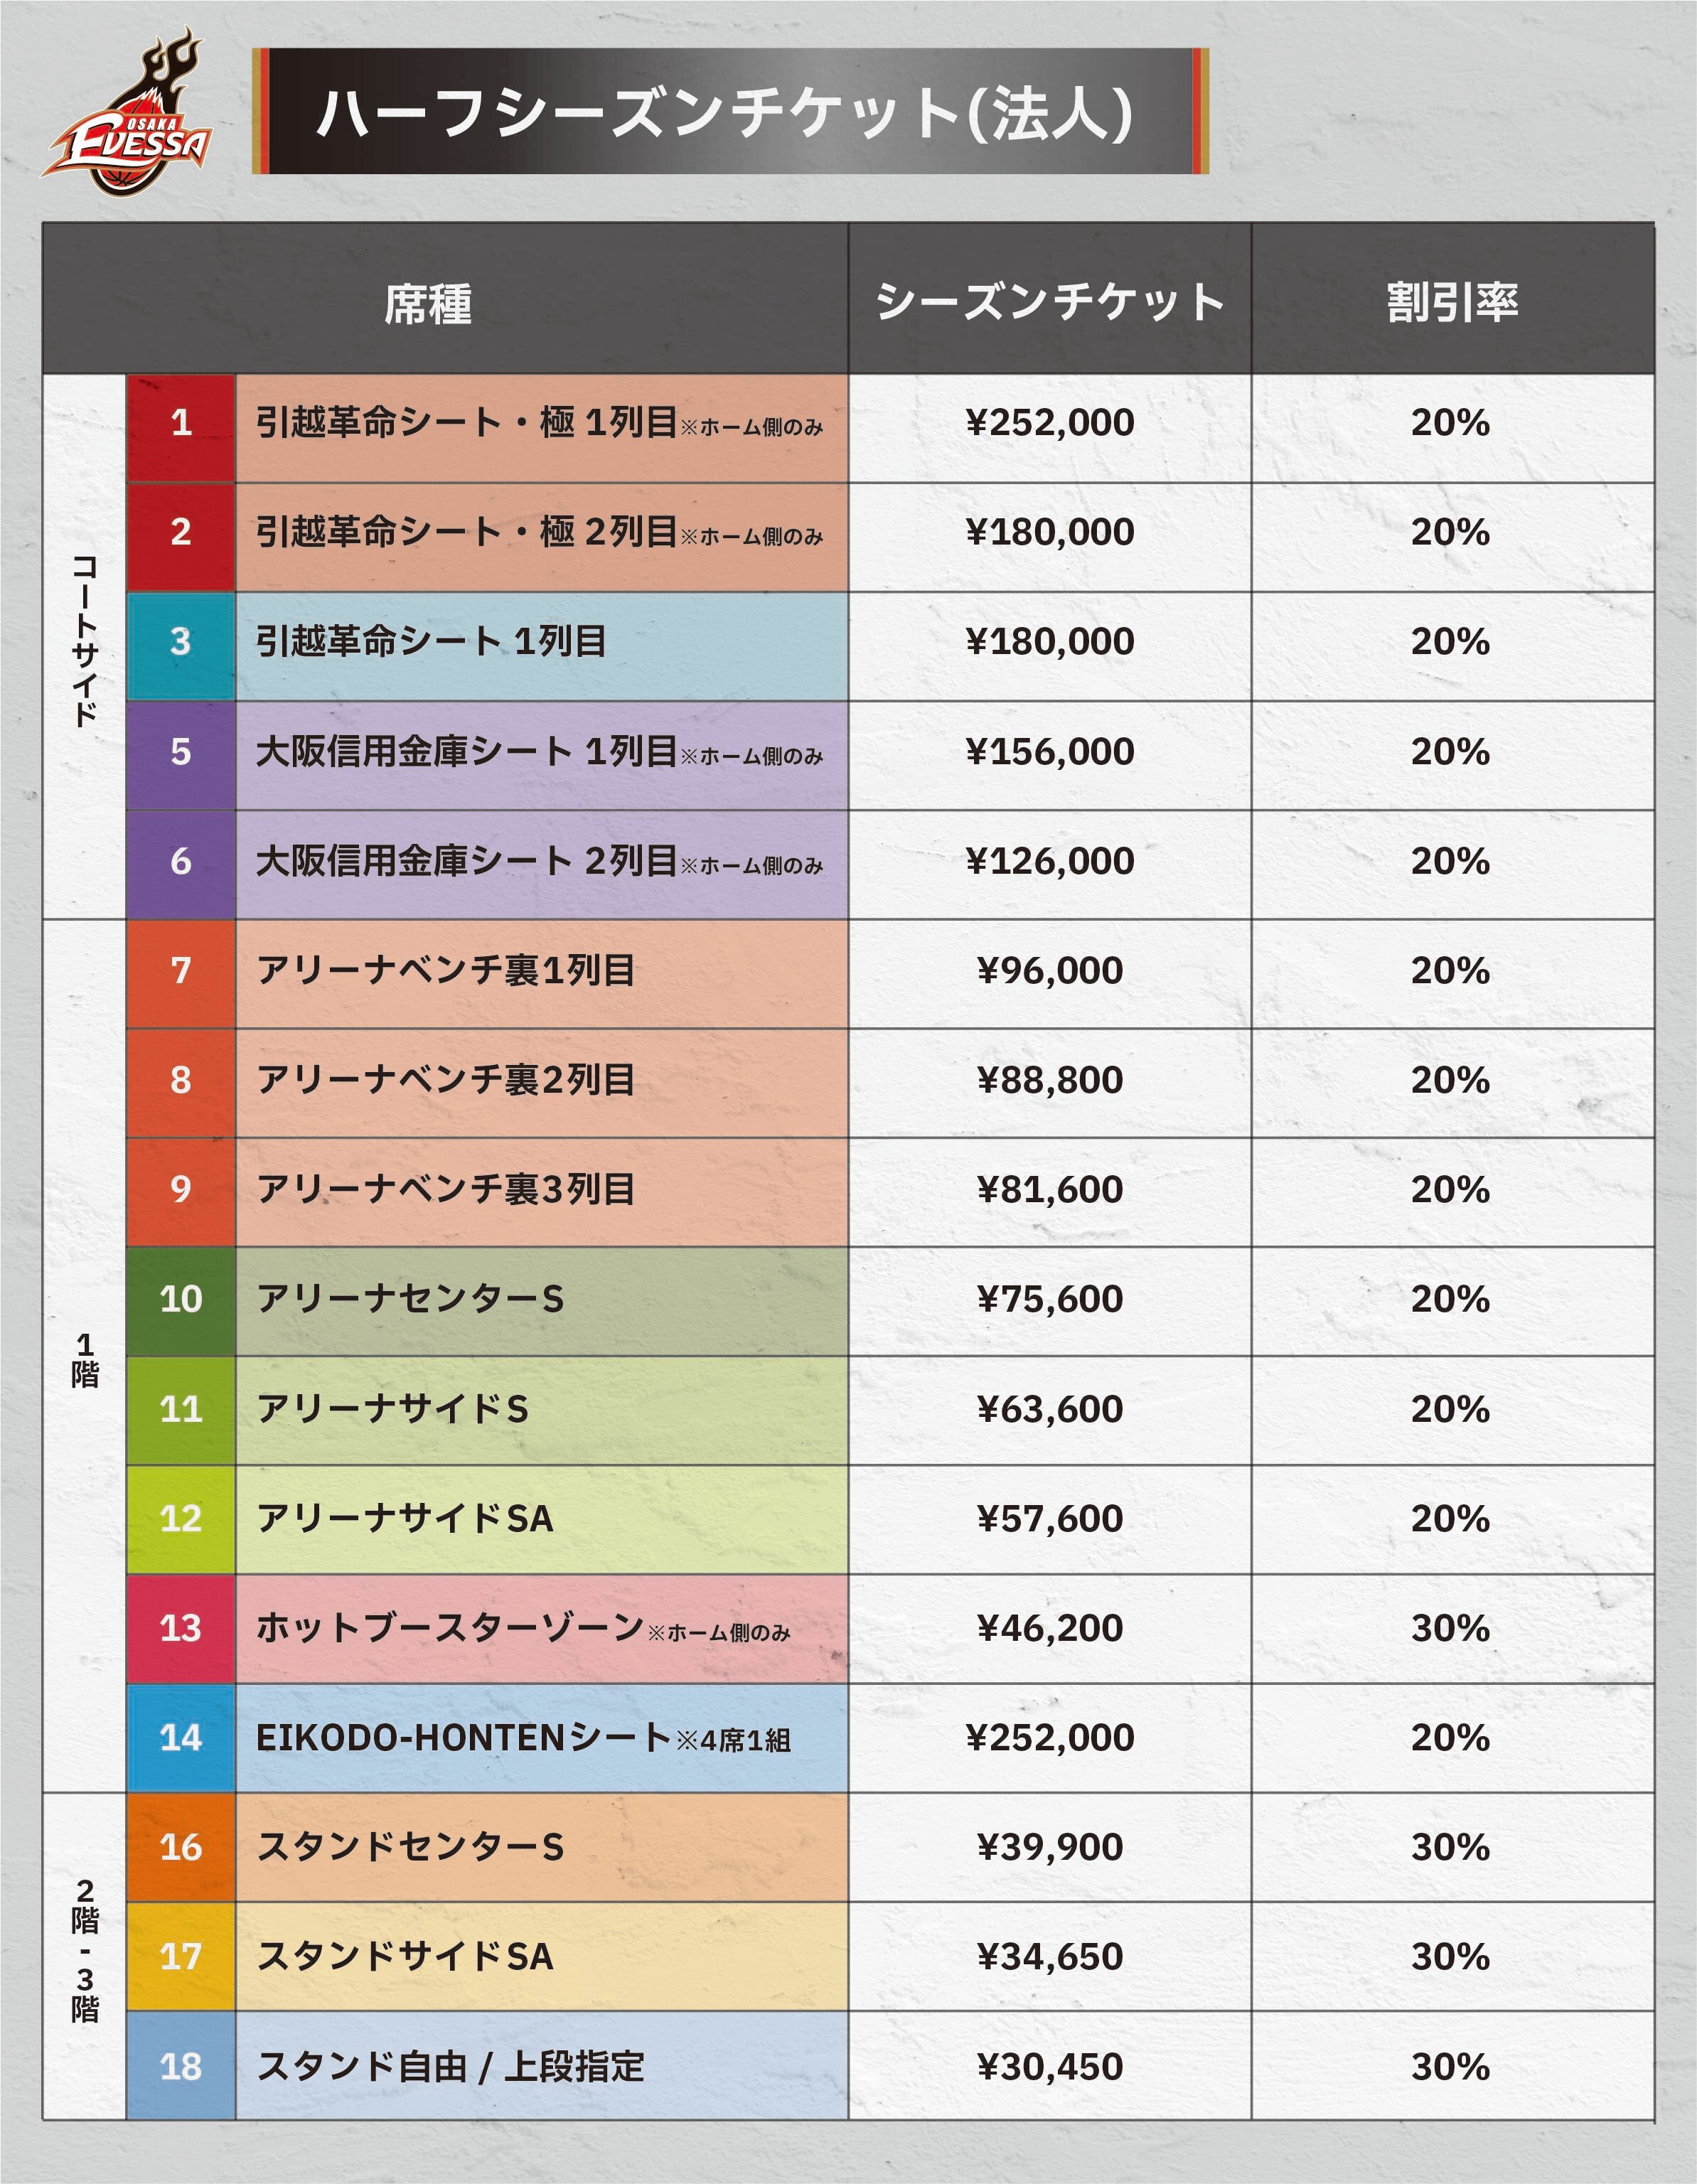This screenshot has height=2184, width=1697.
Task: Click the ¥46,200 price for ホットブースターゾーン
Action: coord(1050,1629)
